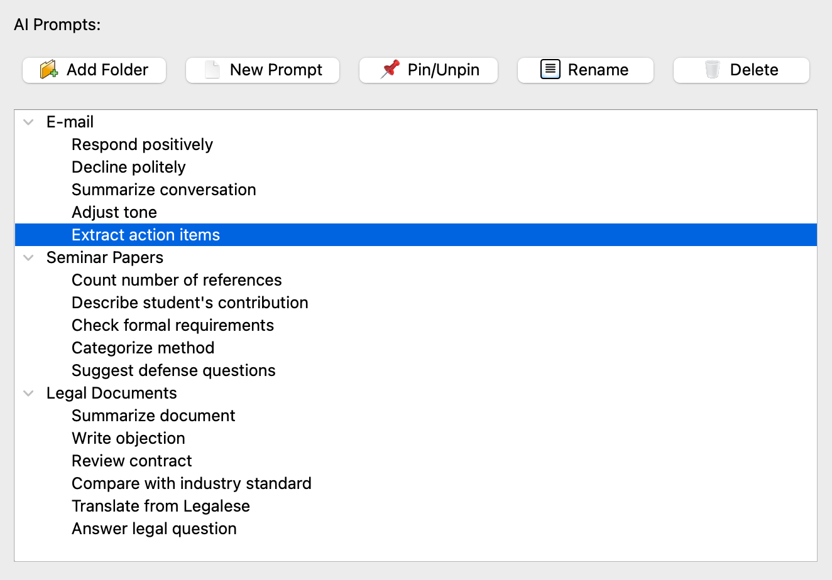
Task: Click the Pin/Unpin button
Action: [428, 70]
